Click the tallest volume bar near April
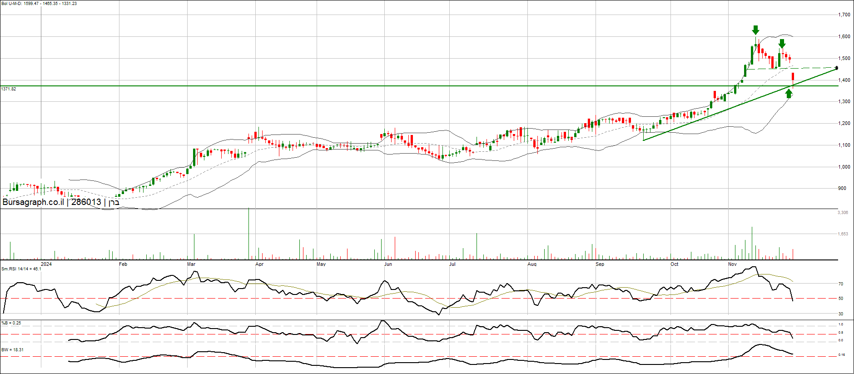 click(x=248, y=234)
